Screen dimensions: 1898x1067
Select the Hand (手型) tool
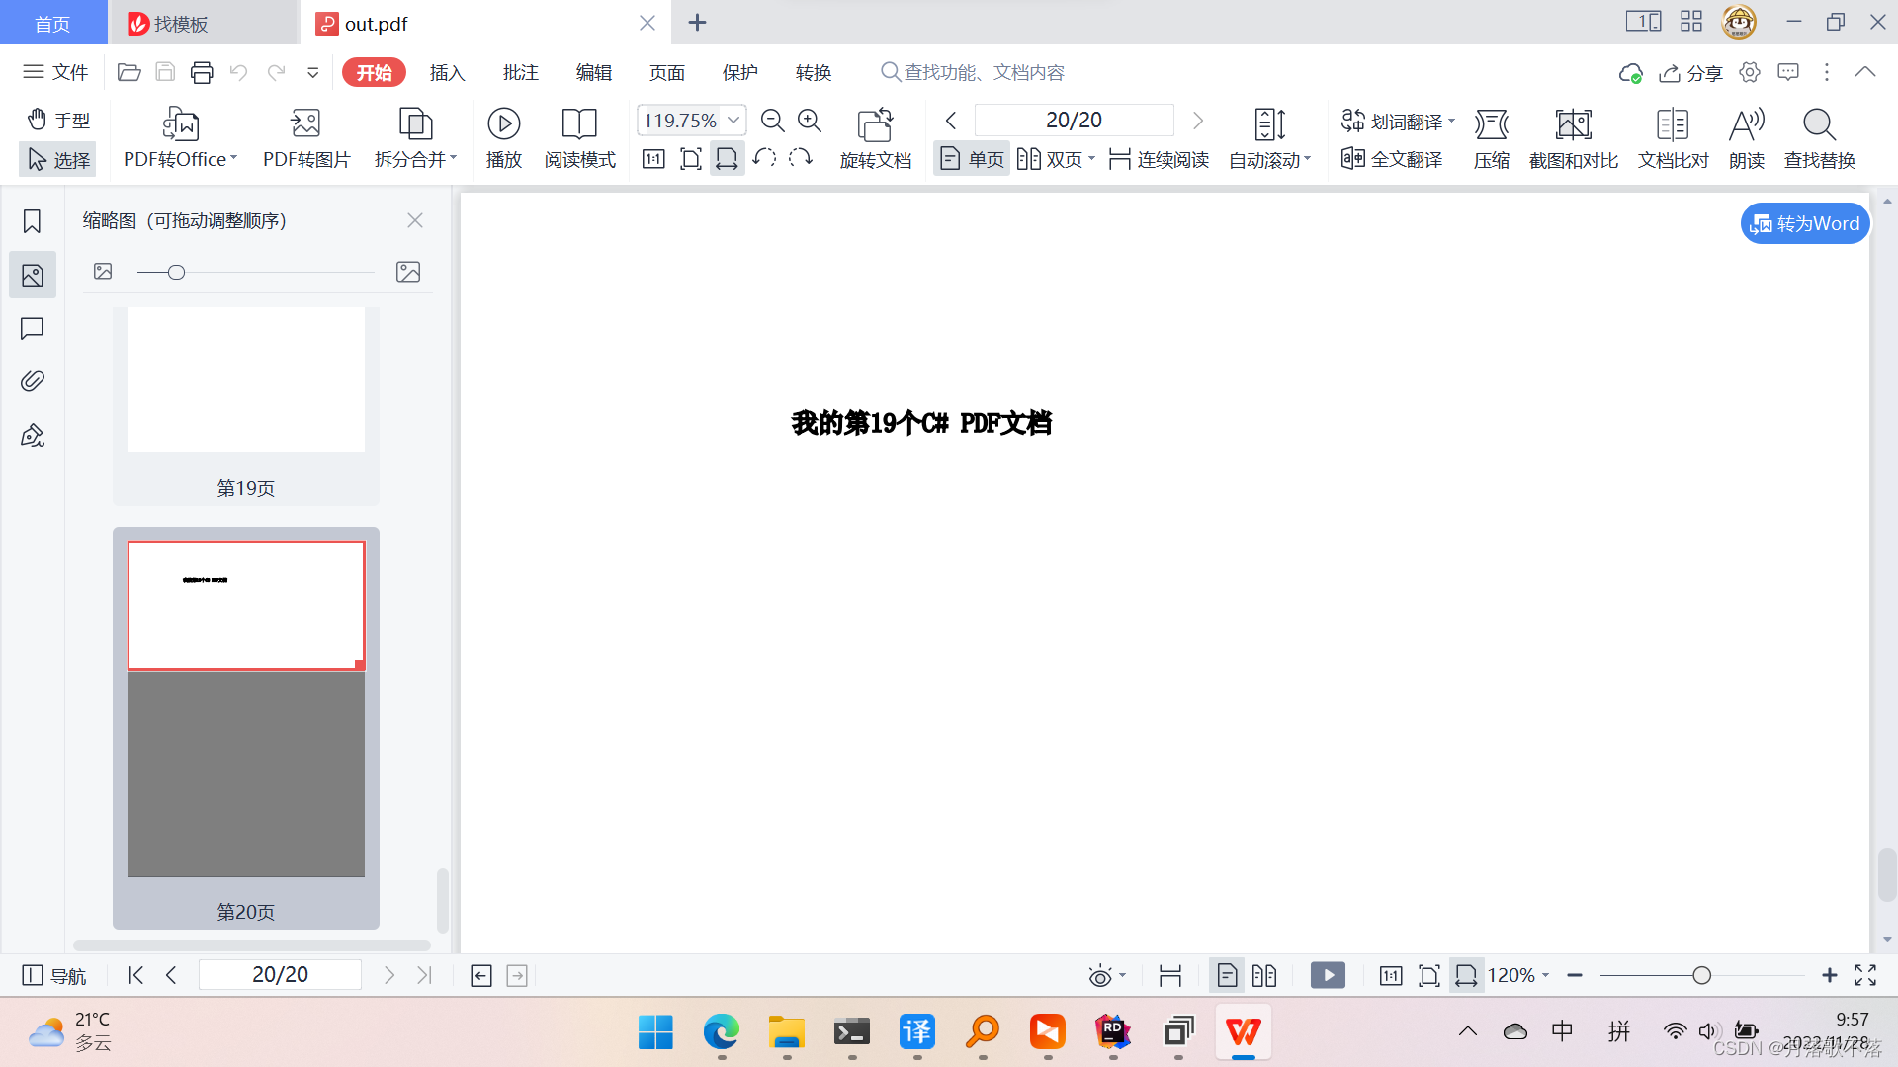pos(57,120)
